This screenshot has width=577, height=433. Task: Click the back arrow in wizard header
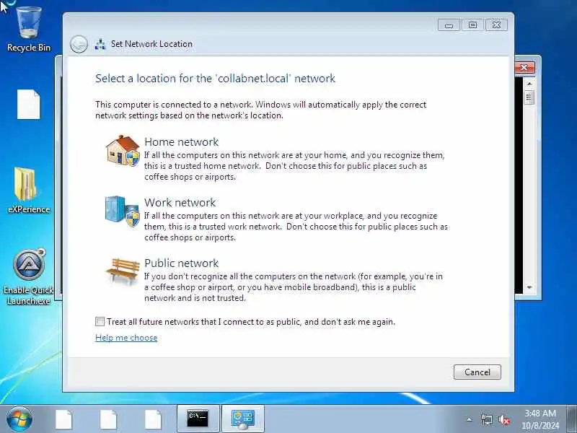click(x=79, y=45)
